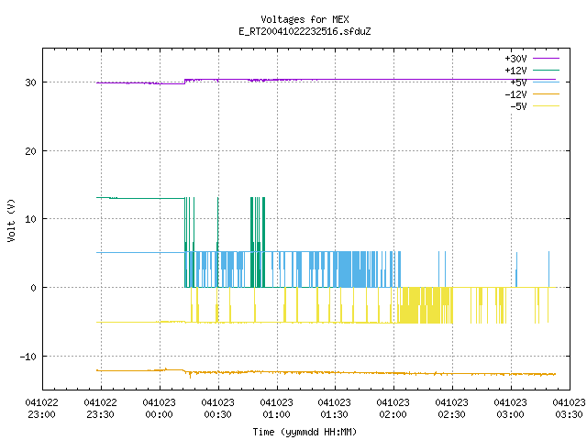Click the x-axis label 041023 00:00
This screenshot has width=587, height=440.
160,409
